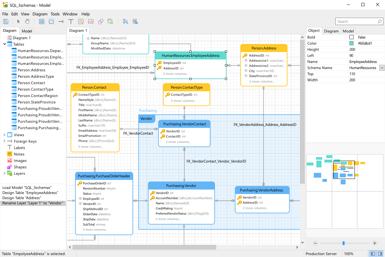Select the Image tool

pos(90,21)
